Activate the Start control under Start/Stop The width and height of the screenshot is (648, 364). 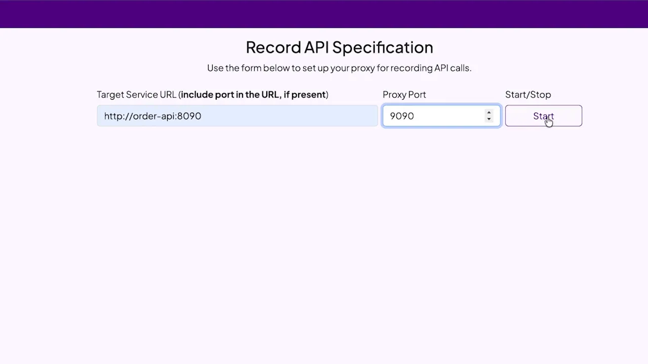pyautogui.click(x=543, y=116)
